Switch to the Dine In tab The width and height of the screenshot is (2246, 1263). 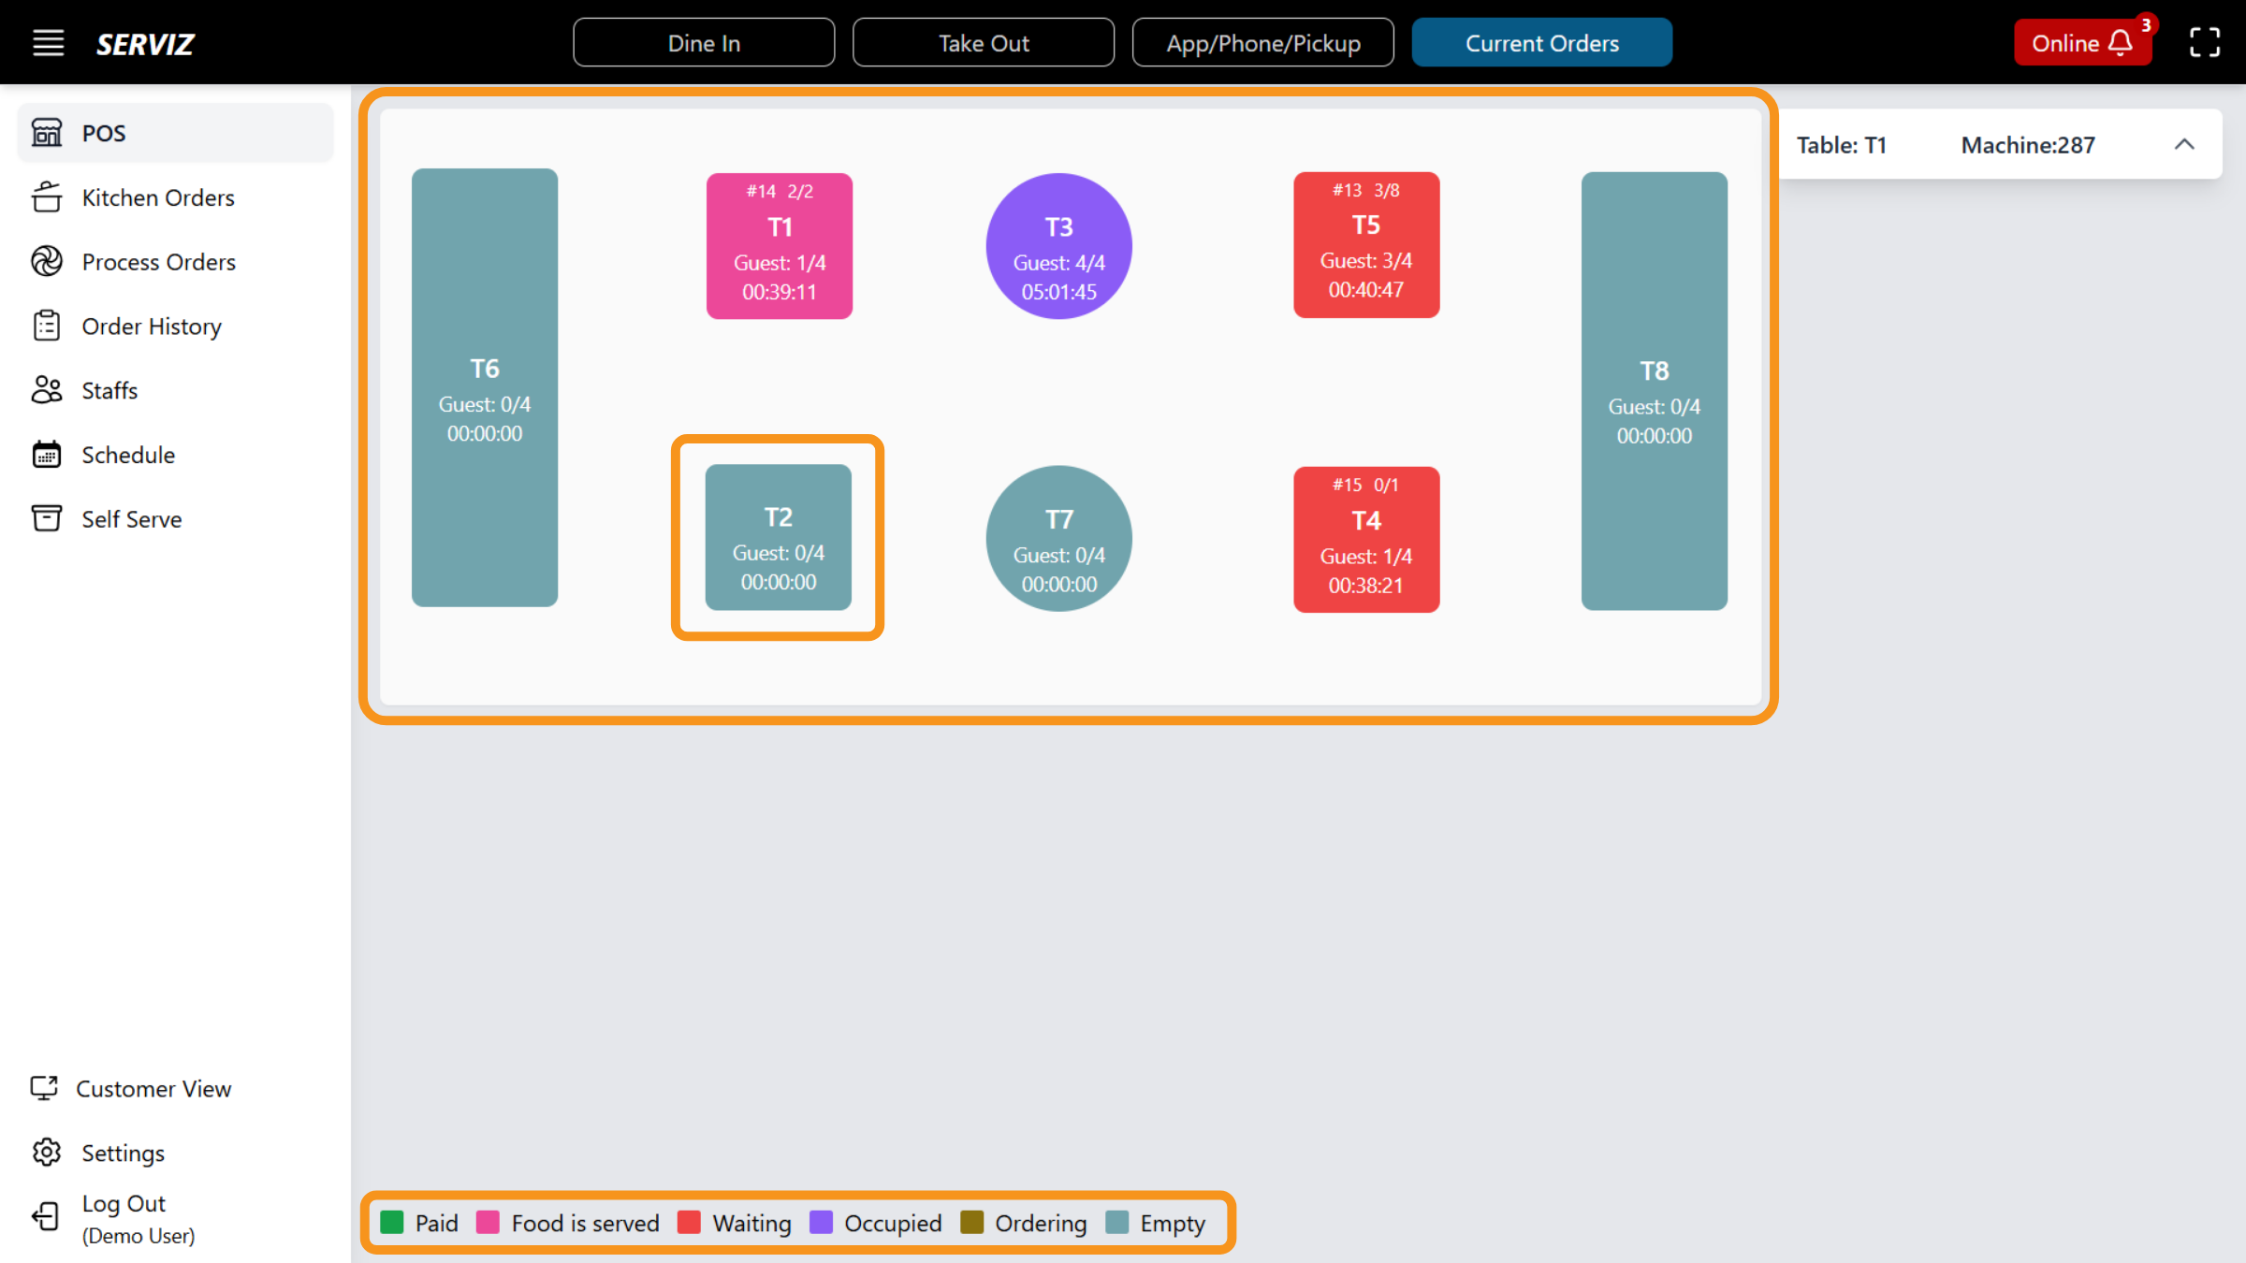[x=704, y=42]
